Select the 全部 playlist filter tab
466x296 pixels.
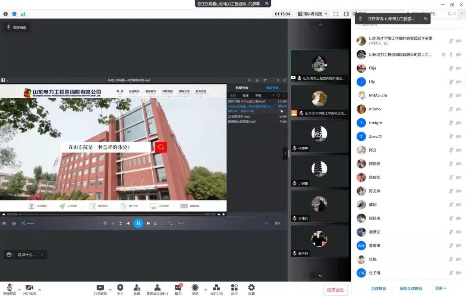[233, 95]
